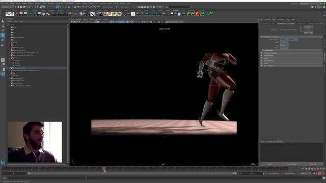Open the viewport Lighting menu
Viewport: 326px width, 183px height.
(85, 19)
